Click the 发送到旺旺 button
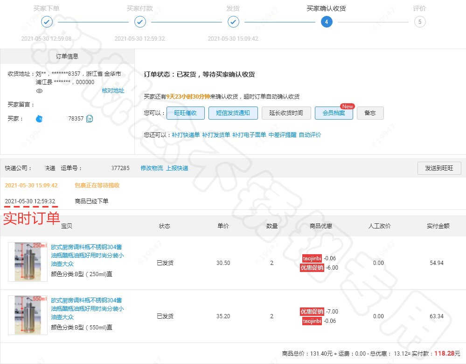This screenshot has width=466, height=364. [x=439, y=168]
